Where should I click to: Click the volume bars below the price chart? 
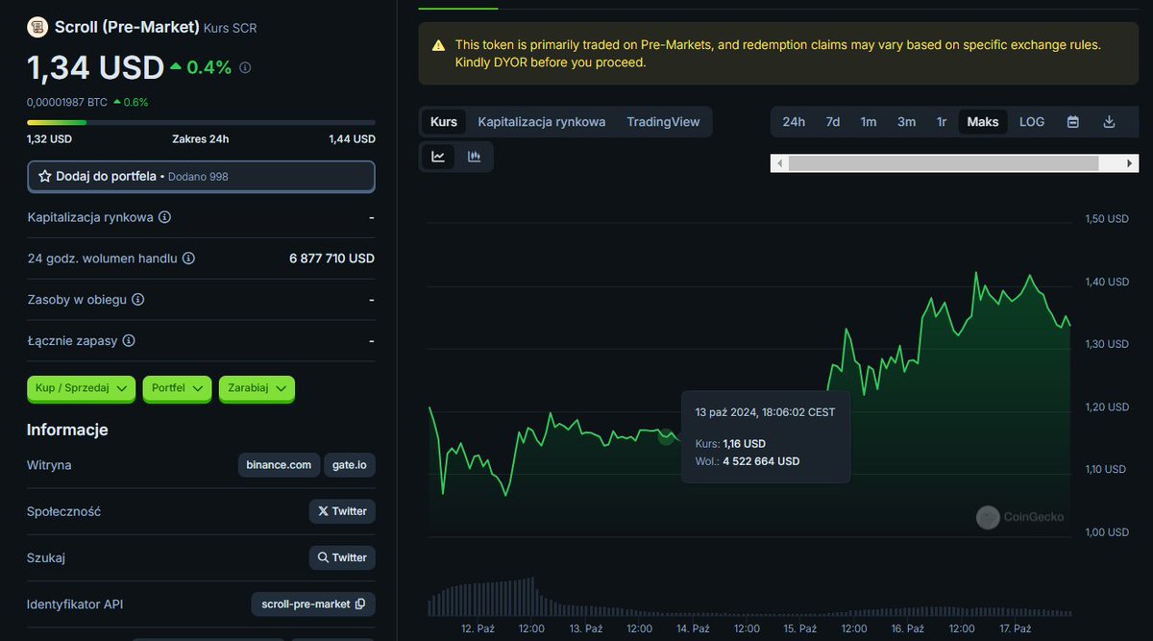pos(749,597)
